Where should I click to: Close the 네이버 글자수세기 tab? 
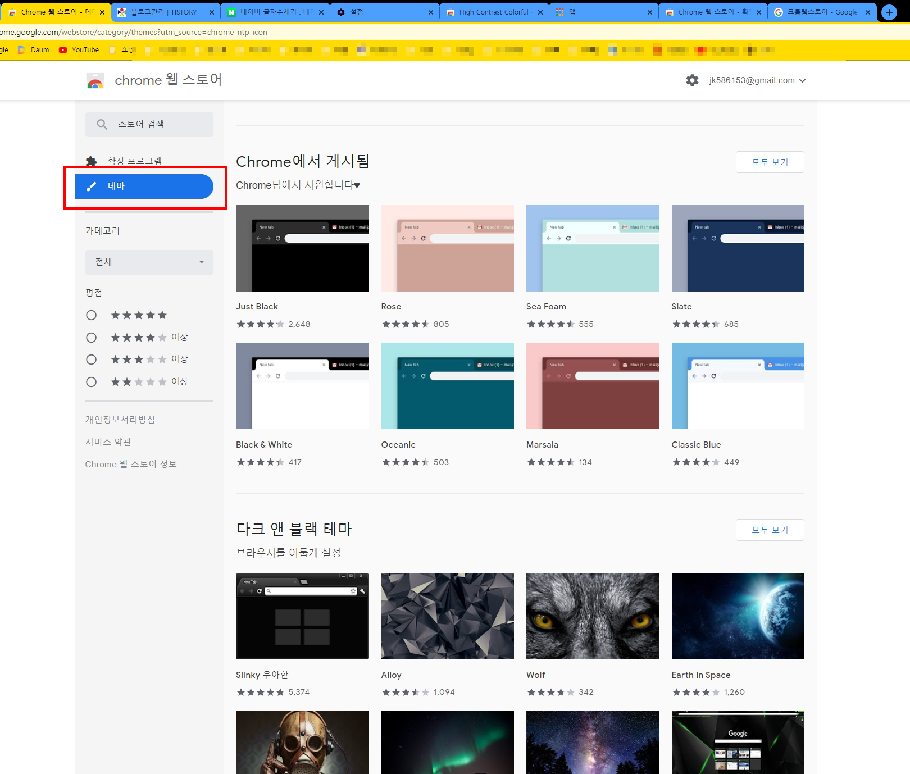click(x=321, y=12)
